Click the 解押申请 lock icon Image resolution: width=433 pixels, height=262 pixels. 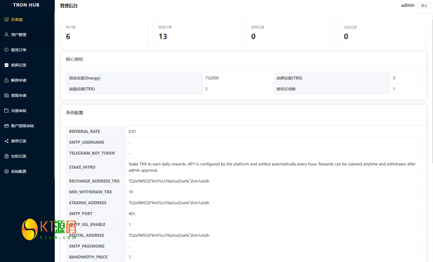[x=7, y=80]
